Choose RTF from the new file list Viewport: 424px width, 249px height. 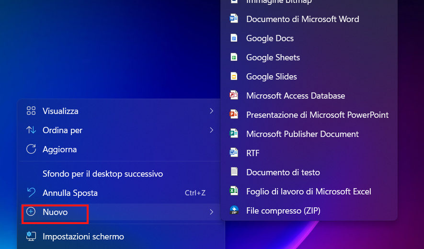(252, 153)
